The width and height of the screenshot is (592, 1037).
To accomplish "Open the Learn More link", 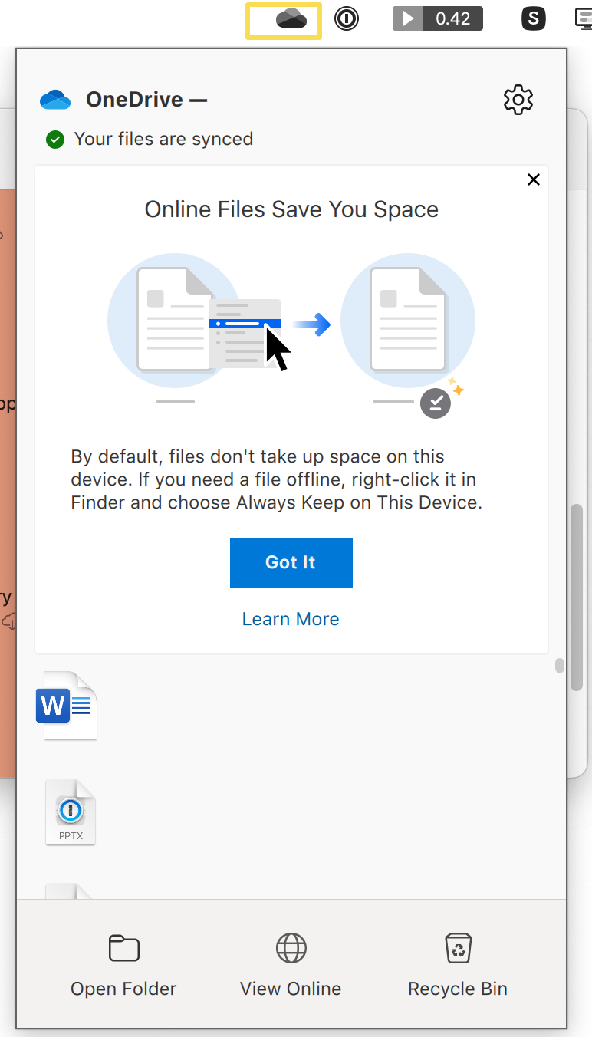I will (291, 619).
